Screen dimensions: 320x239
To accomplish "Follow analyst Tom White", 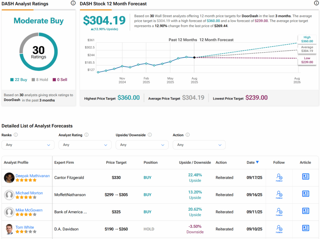I will pyautogui.click(x=279, y=229).
